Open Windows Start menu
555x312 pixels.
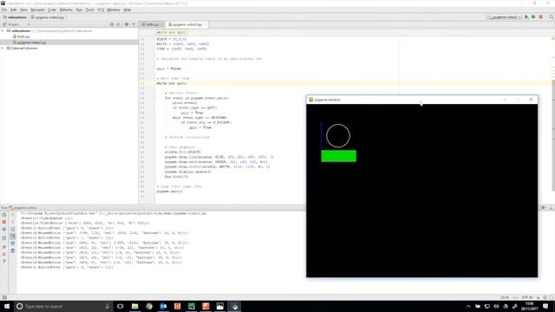point(7,306)
